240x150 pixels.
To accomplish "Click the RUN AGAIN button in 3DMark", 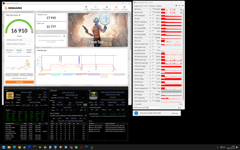I will tap(19, 82).
